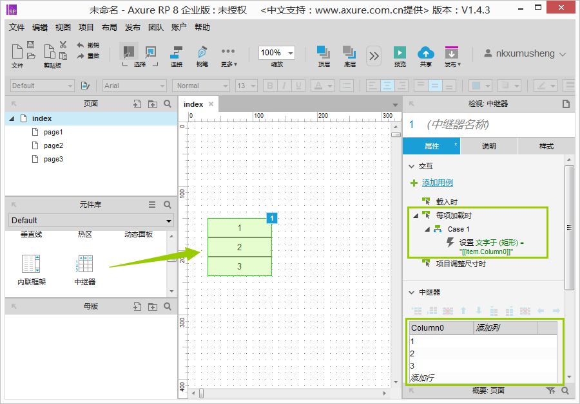Toggle bold formatting

(x=270, y=86)
